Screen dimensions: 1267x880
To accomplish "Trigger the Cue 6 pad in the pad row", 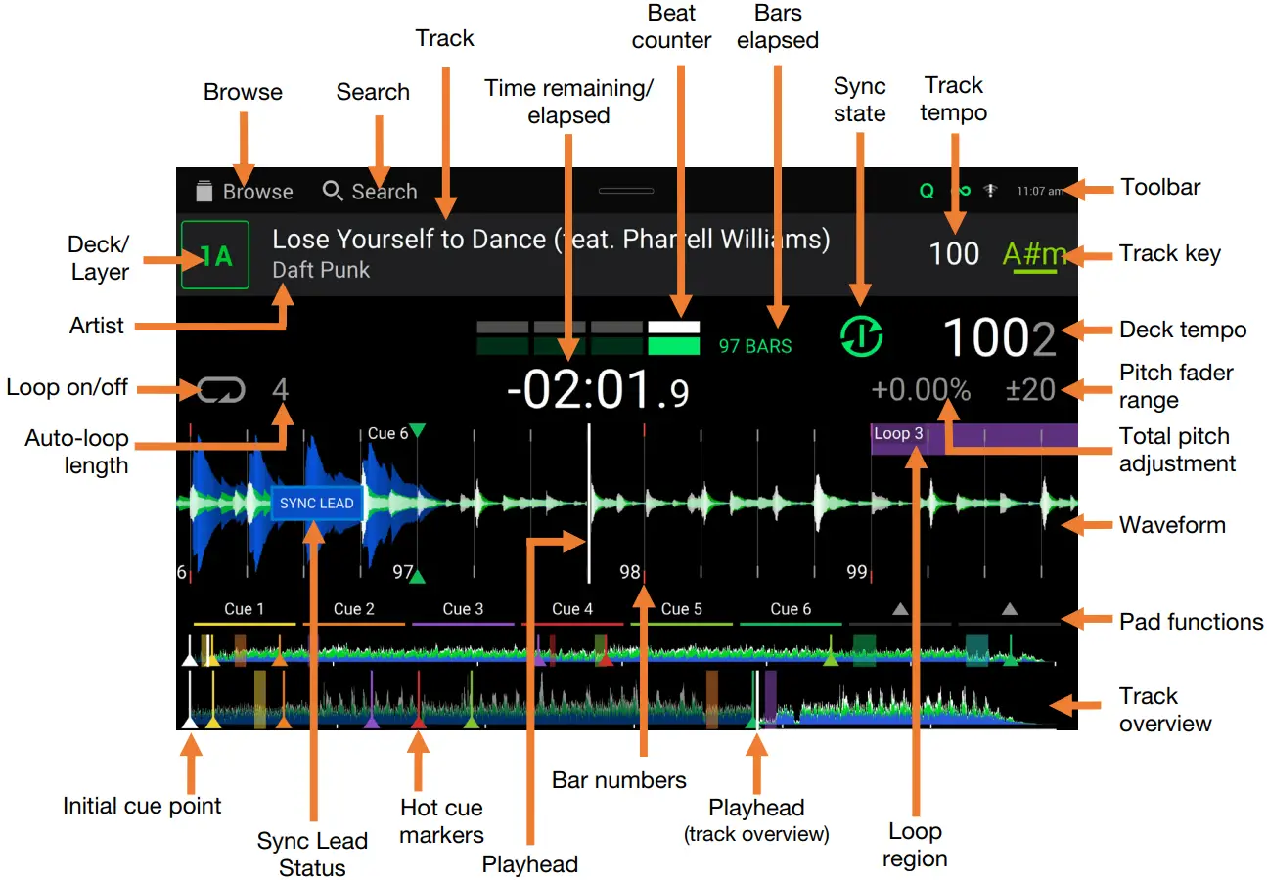I will (791, 611).
